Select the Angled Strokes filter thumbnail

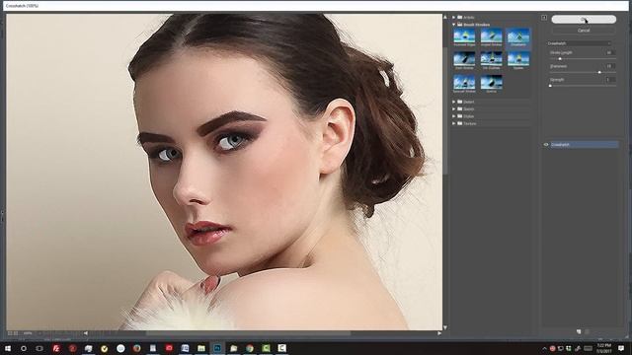click(491, 37)
